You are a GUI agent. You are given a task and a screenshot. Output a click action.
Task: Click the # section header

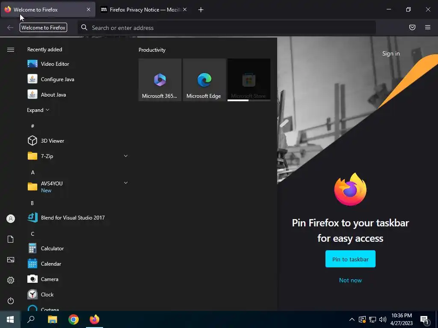coord(33,126)
